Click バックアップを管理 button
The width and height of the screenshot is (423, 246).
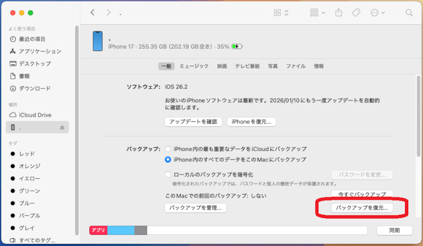195,208
